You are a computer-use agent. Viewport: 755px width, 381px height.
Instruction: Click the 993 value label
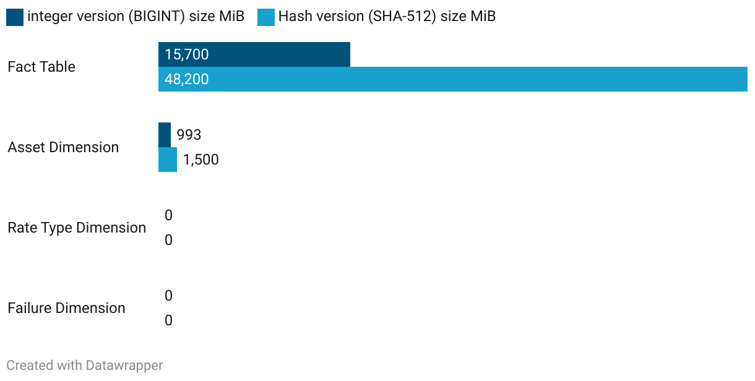(x=189, y=135)
